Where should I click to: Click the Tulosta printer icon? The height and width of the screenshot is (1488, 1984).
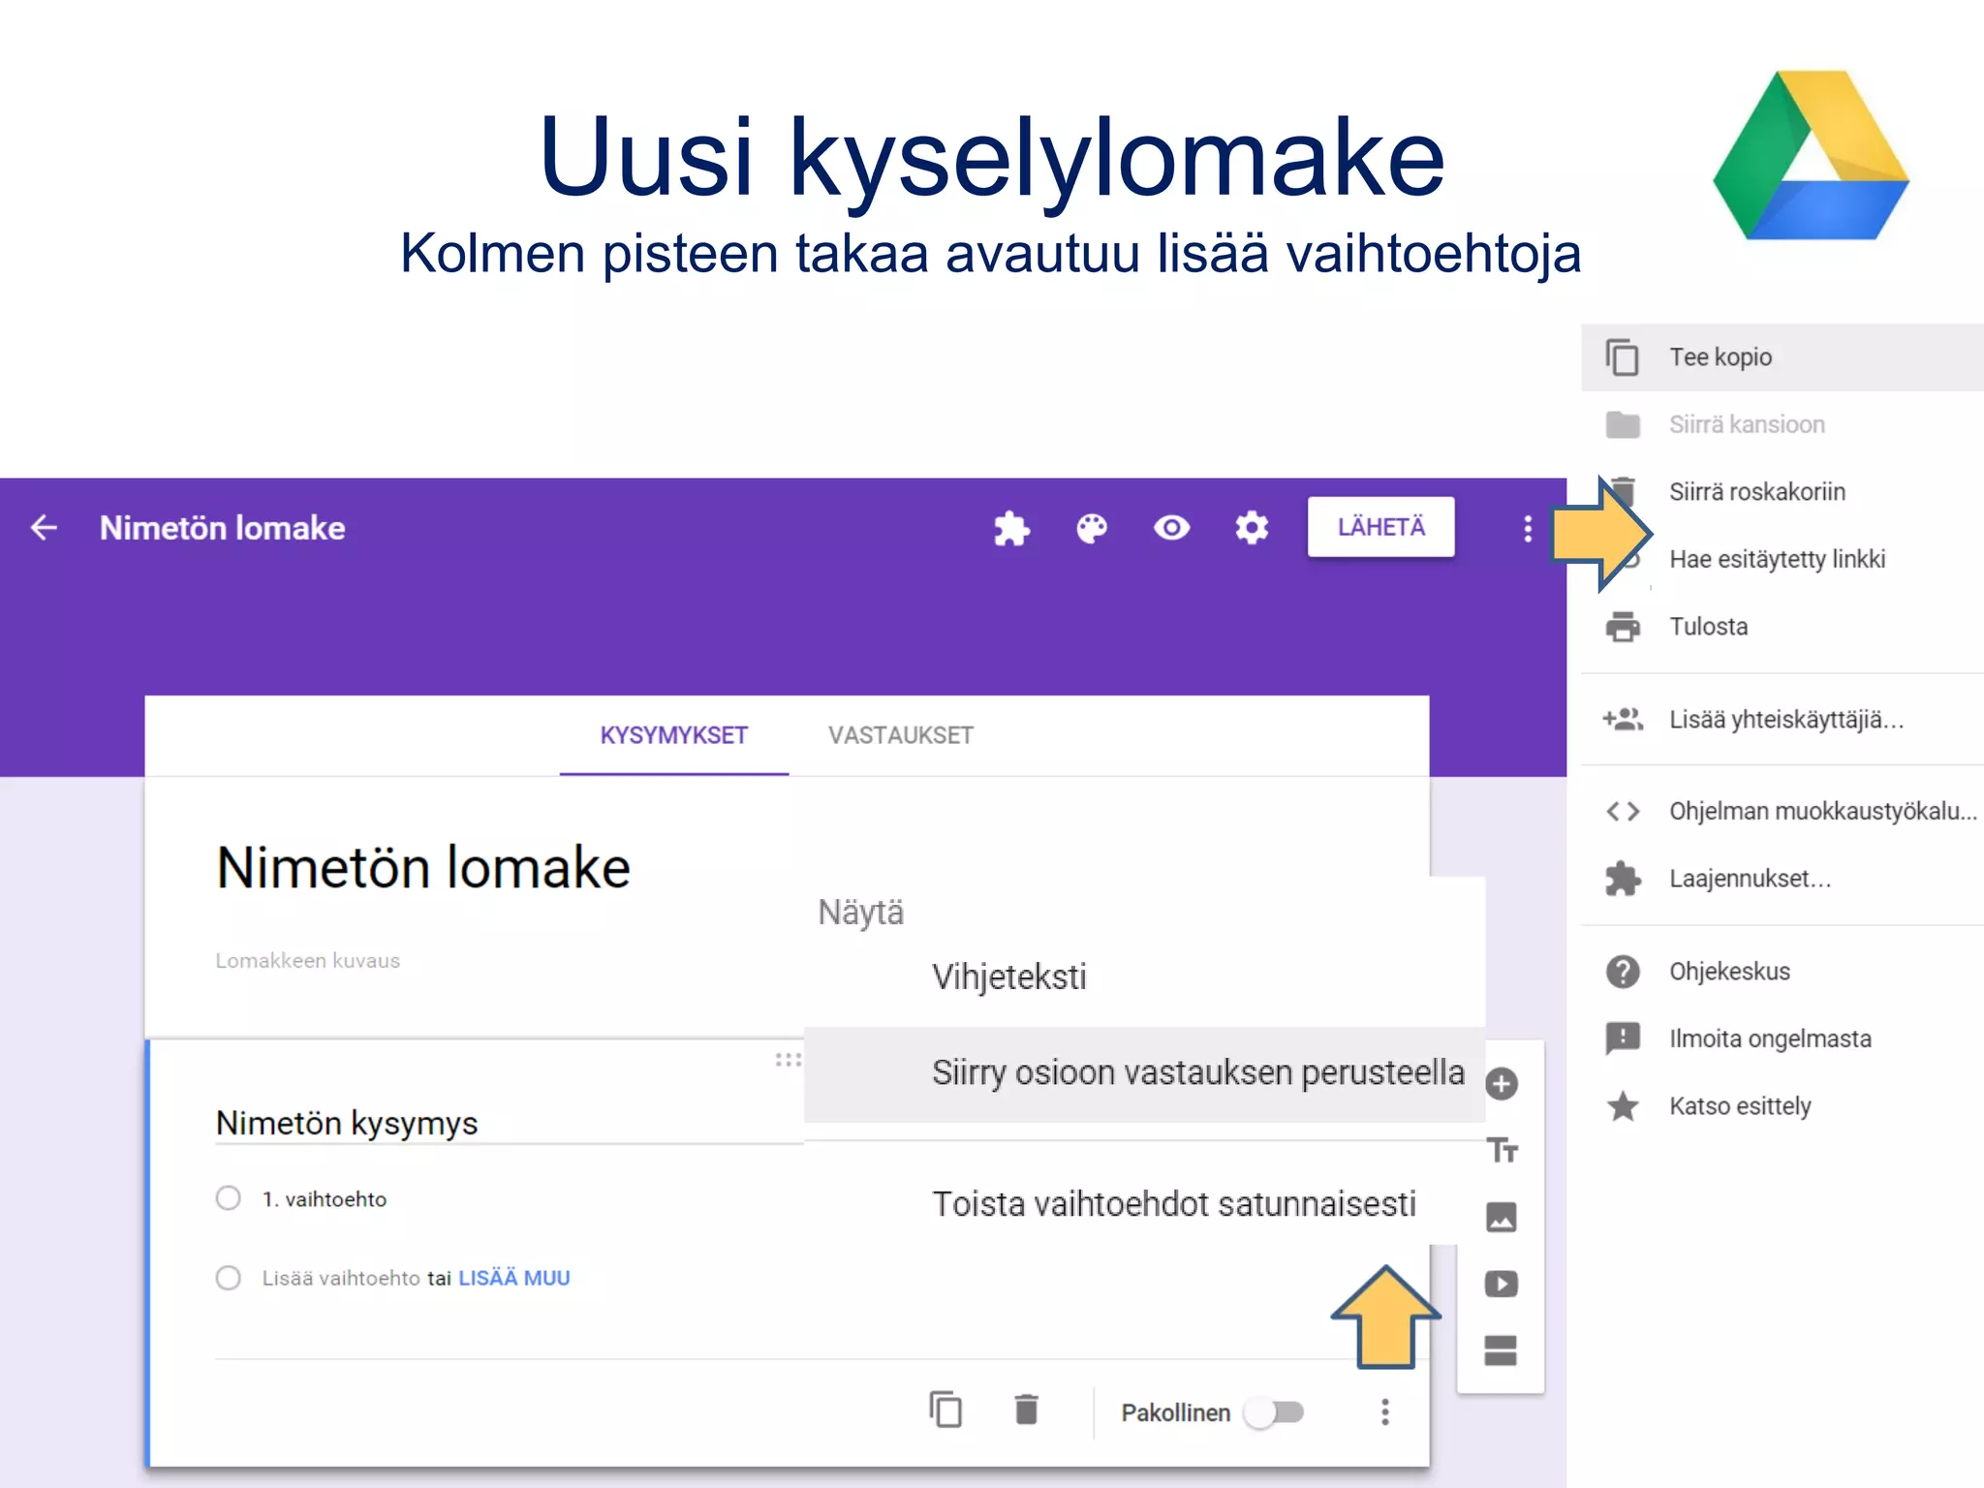1623,627
